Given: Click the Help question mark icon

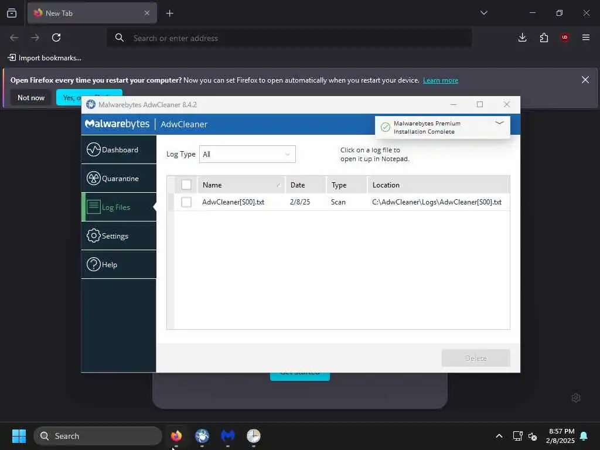Looking at the screenshot, I should coord(93,264).
